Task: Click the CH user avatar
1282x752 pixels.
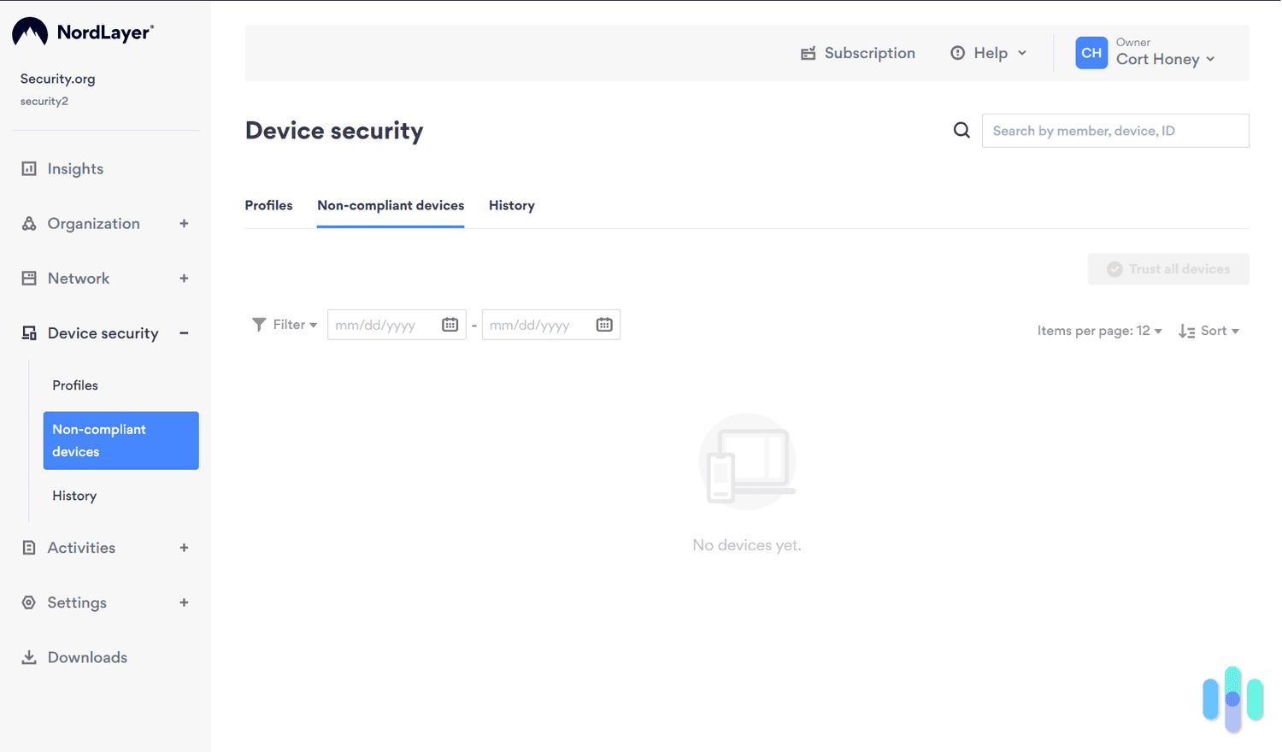Action: tap(1091, 53)
